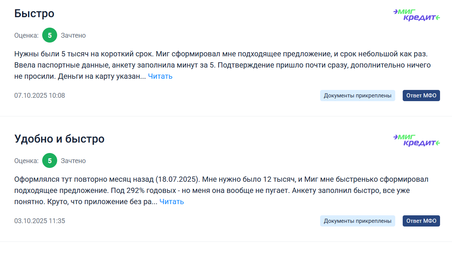Click the green rating 5 badge under Быстро
The height and width of the screenshot is (256, 452).
coord(50,35)
